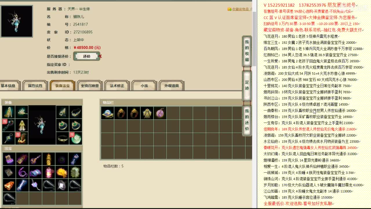Select the green square seal 法宝 icon
The width and height of the screenshot is (371, 209).
coord(75,172)
